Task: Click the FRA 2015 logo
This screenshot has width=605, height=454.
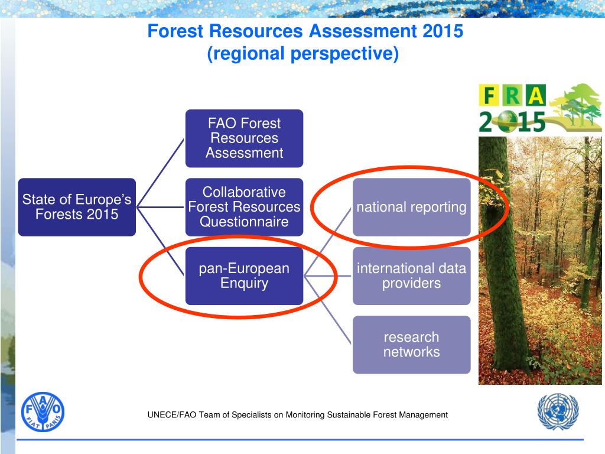Action: pyautogui.click(x=540, y=109)
